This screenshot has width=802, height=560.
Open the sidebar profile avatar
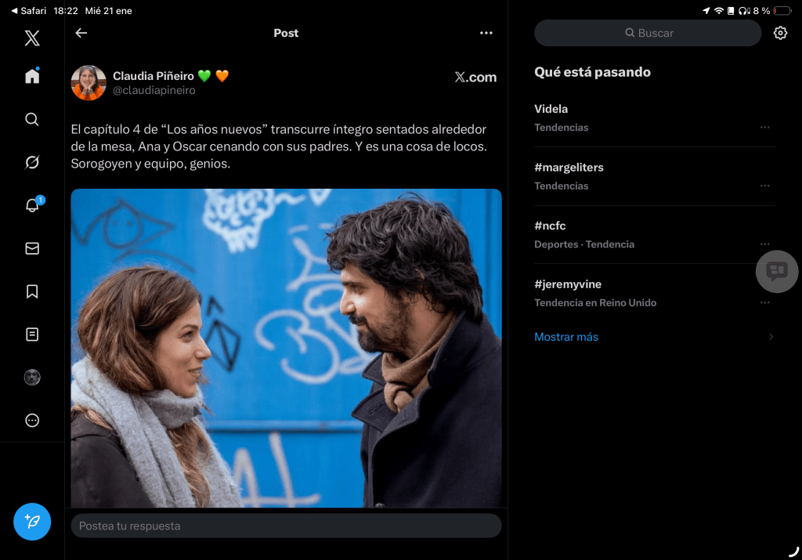tap(32, 378)
